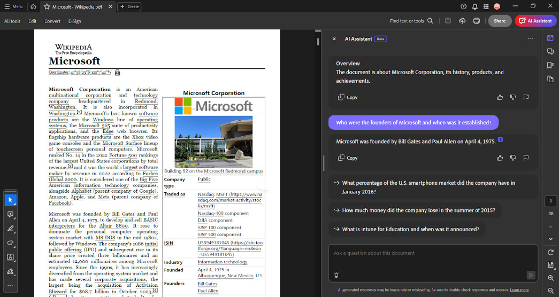Close the Microsoft - Wikipedia.pdf tab
The image size is (559, 297).
pos(110,6)
